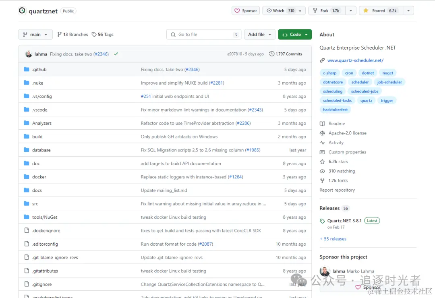Select the hacktoberfest topic tag
Screen dimensions: 435x298
pos(335,110)
